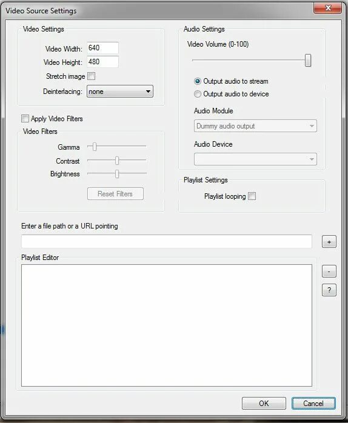The width and height of the screenshot is (348, 423).
Task: Open the Audio Module dropdown
Action: tap(255, 126)
